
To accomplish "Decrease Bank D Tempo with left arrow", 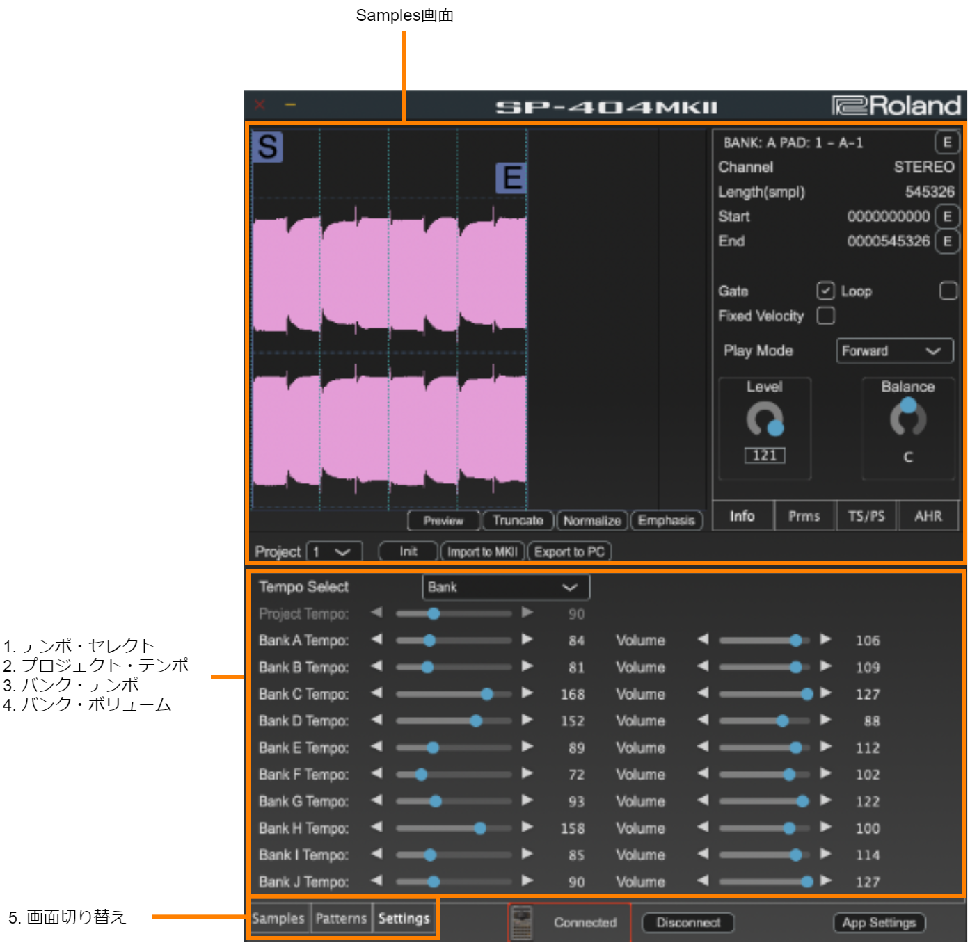I will (376, 720).
